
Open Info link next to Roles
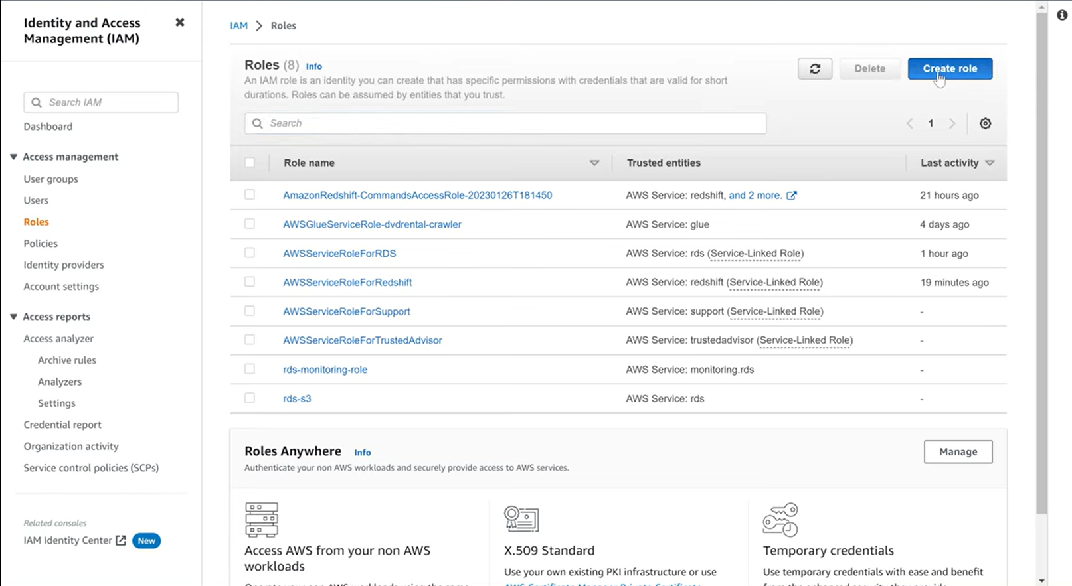(313, 66)
